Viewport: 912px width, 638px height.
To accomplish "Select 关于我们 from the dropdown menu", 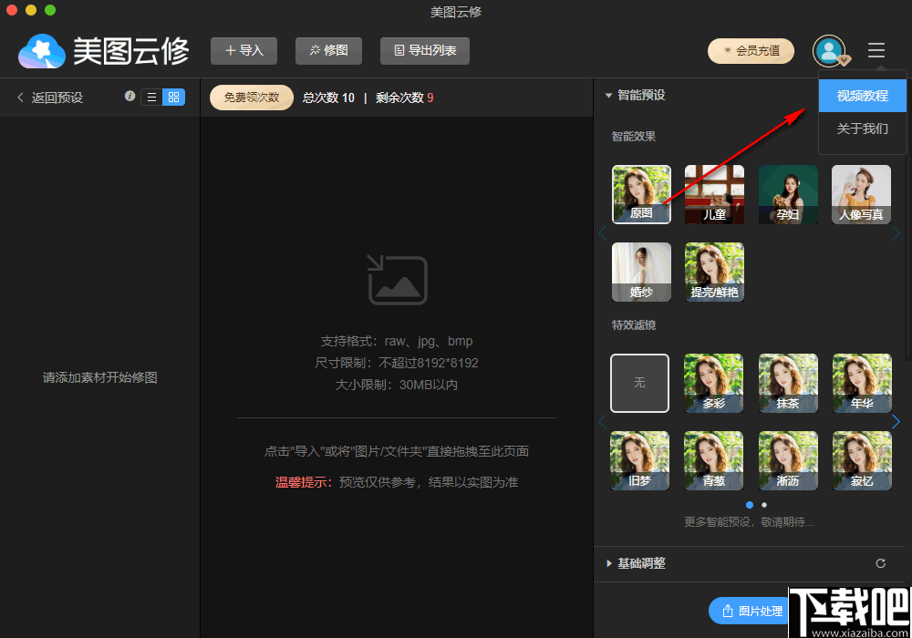I will [x=862, y=129].
